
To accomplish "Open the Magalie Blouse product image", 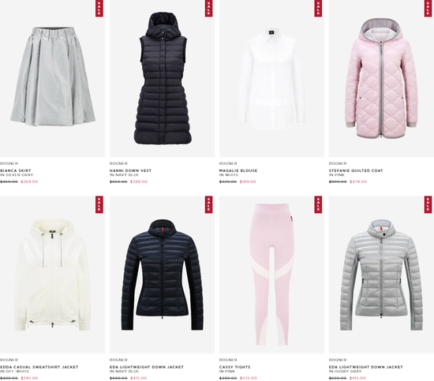I will click(x=271, y=78).
